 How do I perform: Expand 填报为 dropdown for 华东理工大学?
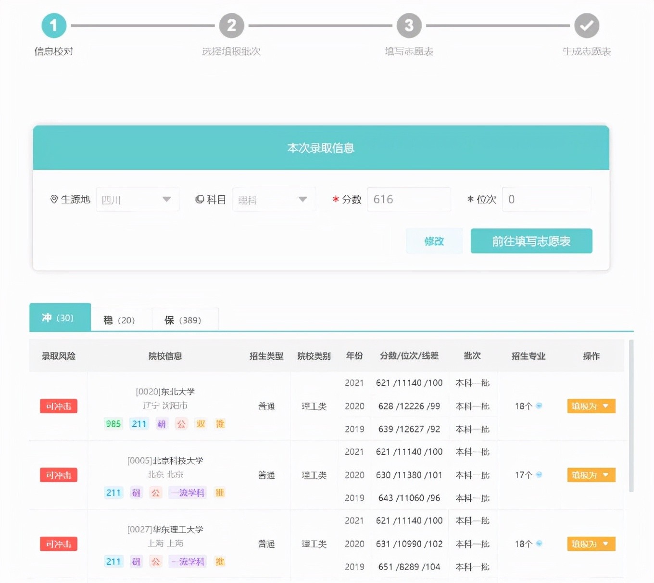pyautogui.click(x=591, y=544)
